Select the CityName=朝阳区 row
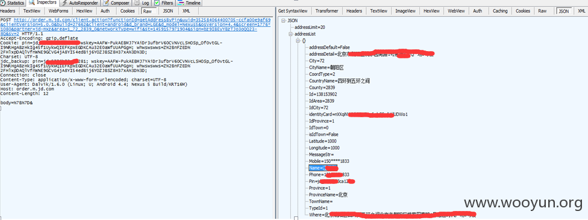Image resolution: width=588 pixels, height=220 pixels. 327,67
